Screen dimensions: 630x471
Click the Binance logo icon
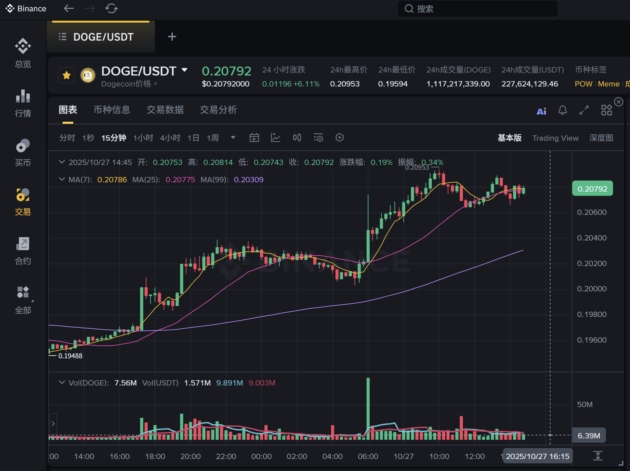coord(10,8)
